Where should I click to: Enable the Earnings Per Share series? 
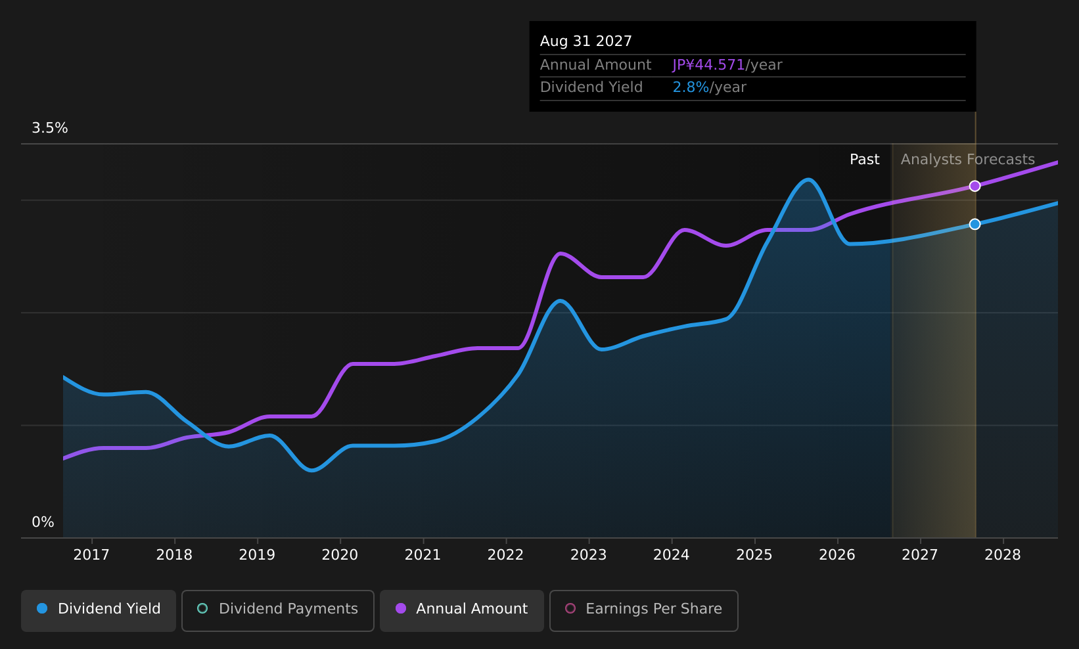644,610
